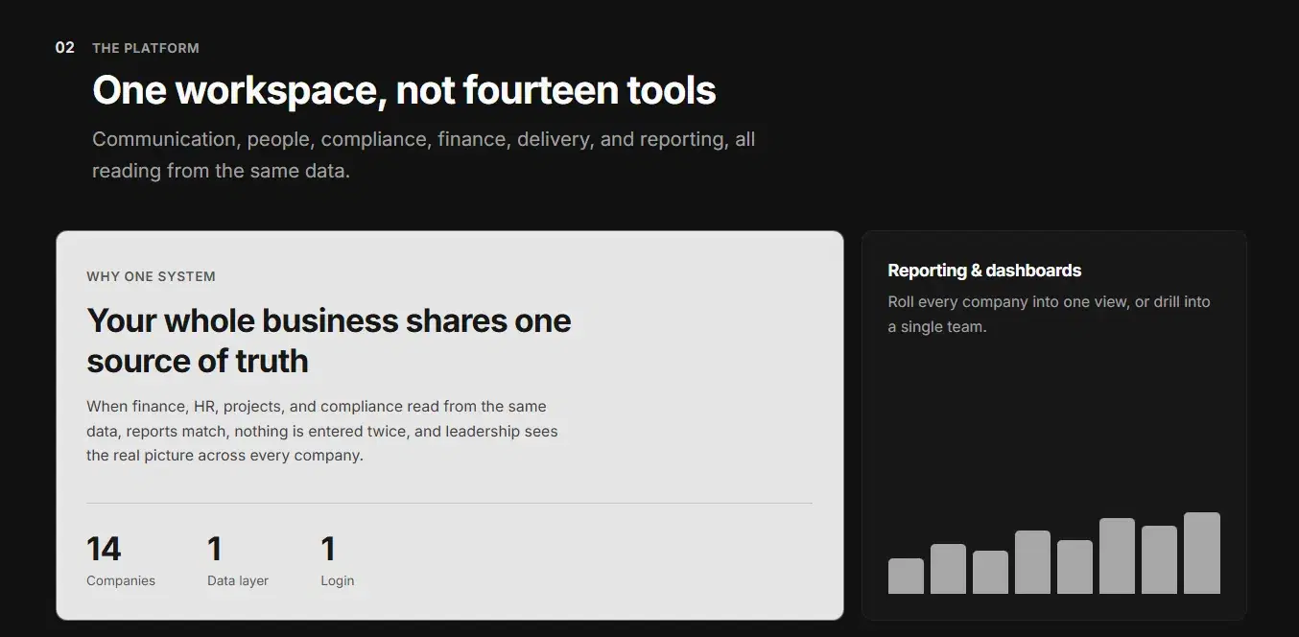1299x637 pixels.
Task: Click the '02' section number
Action: pyautogui.click(x=64, y=48)
